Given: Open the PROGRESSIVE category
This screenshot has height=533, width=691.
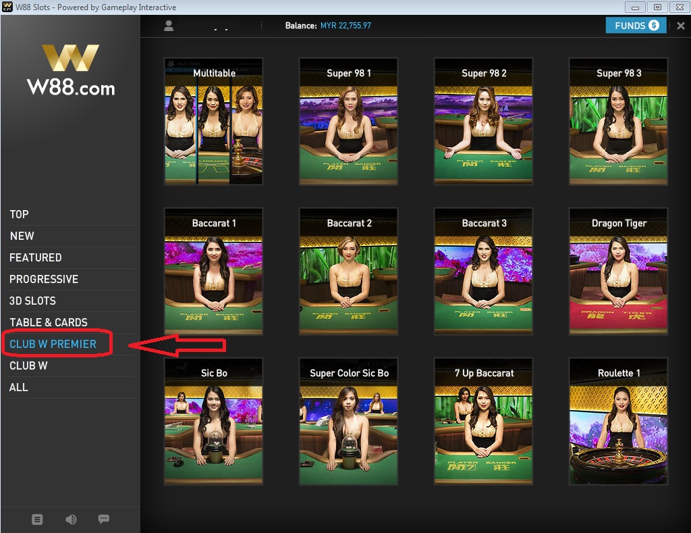Looking at the screenshot, I should 44,279.
